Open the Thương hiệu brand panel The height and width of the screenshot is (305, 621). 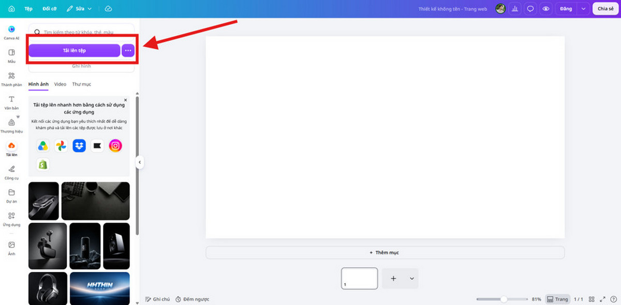11,126
